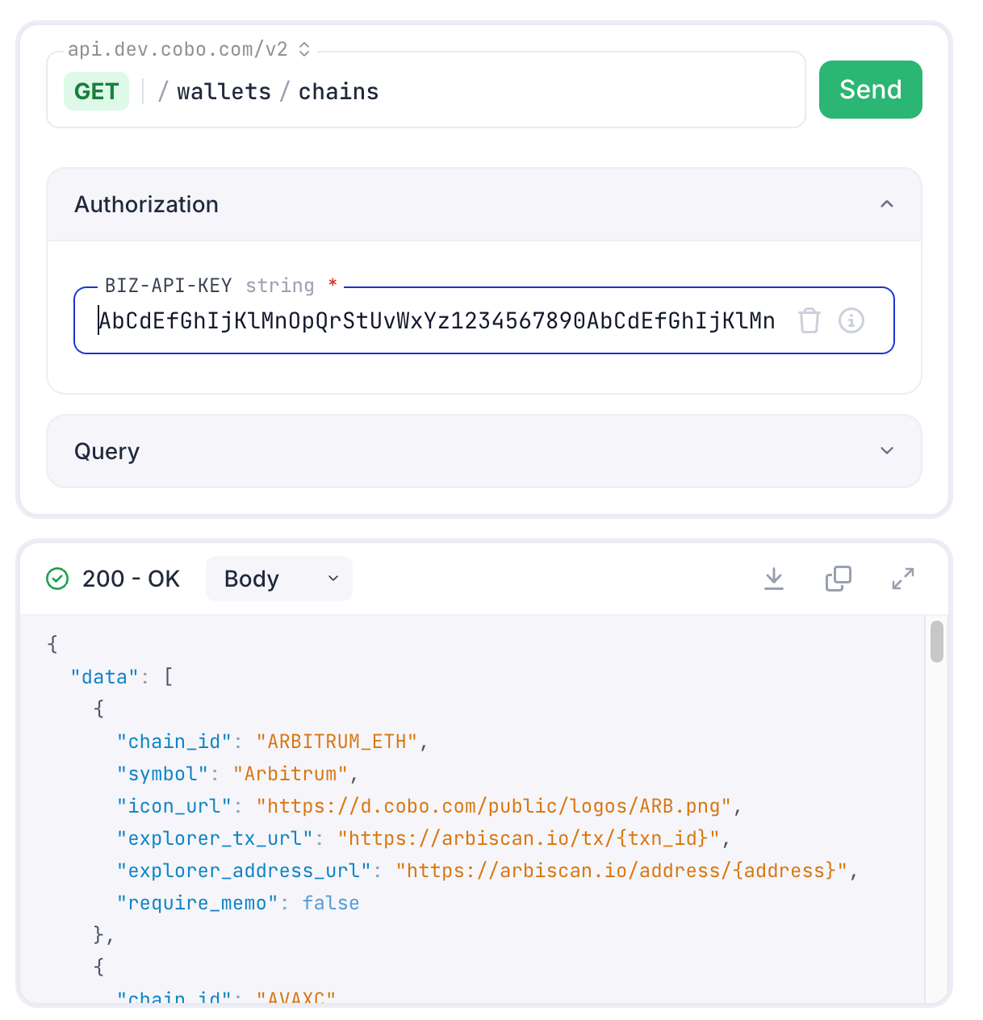Click the "wallets" path segment

pyautogui.click(x=224, y=91)
